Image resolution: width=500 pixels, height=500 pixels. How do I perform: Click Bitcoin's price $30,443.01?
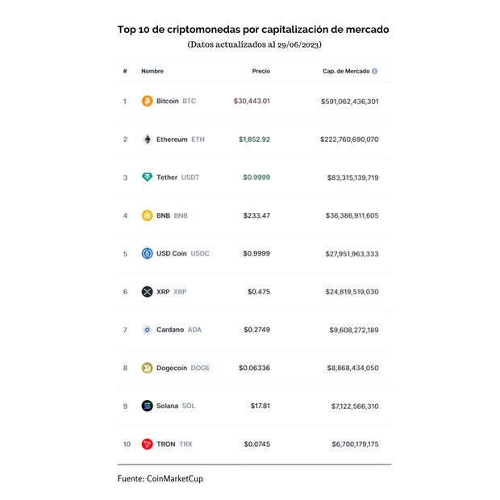(252, 102)
